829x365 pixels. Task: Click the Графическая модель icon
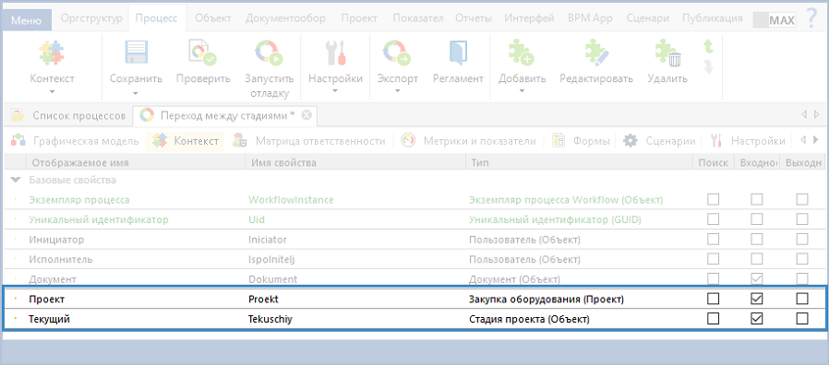pos(18,140)
